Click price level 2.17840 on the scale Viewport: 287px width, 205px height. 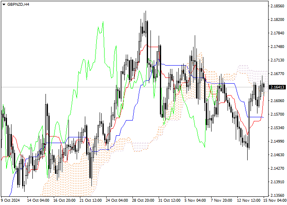[278, 33]
